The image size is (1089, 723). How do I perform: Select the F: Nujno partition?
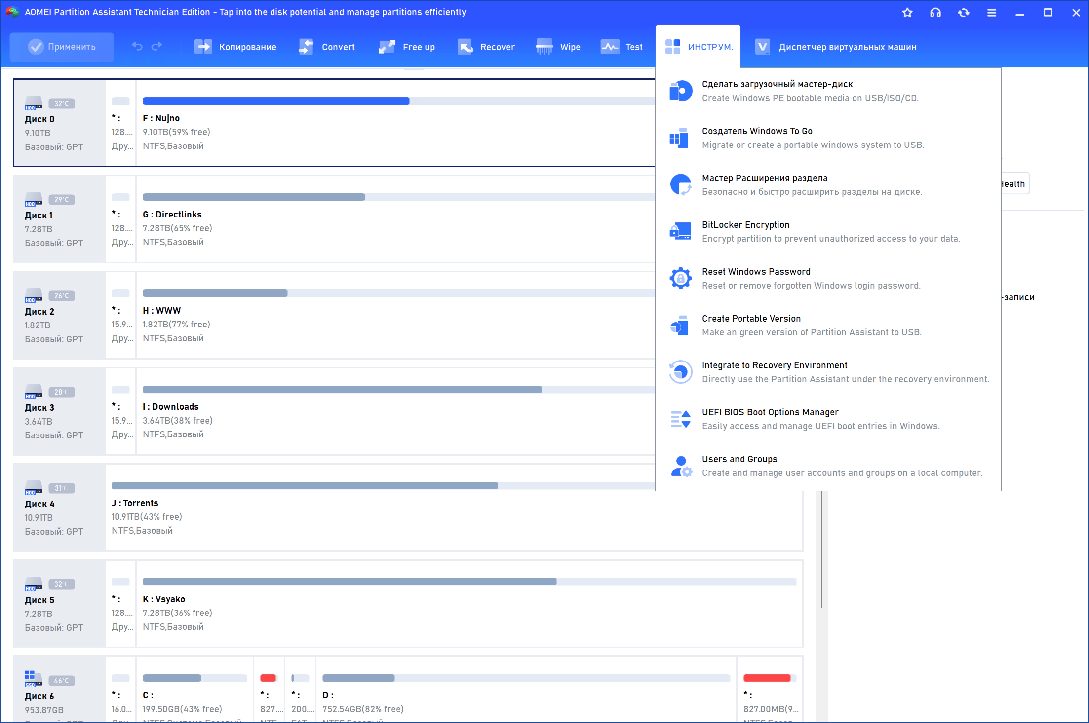tap(396, 123)
